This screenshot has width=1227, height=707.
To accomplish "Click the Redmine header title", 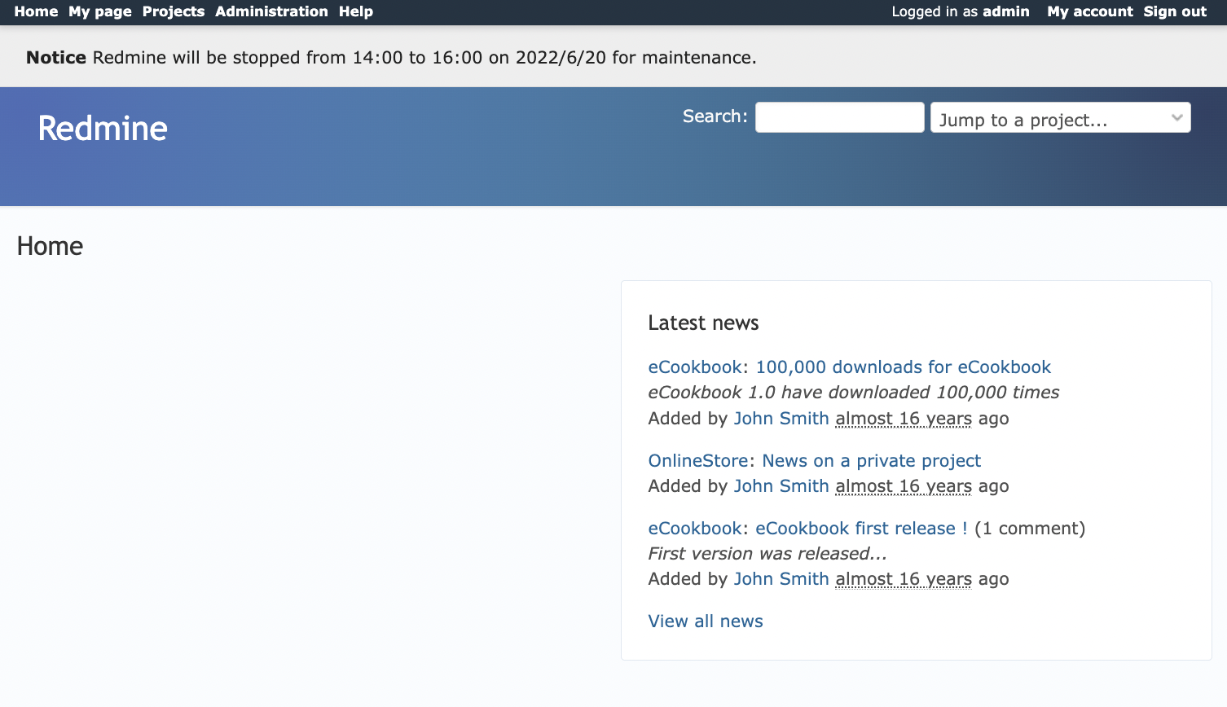I will point(103,129).
